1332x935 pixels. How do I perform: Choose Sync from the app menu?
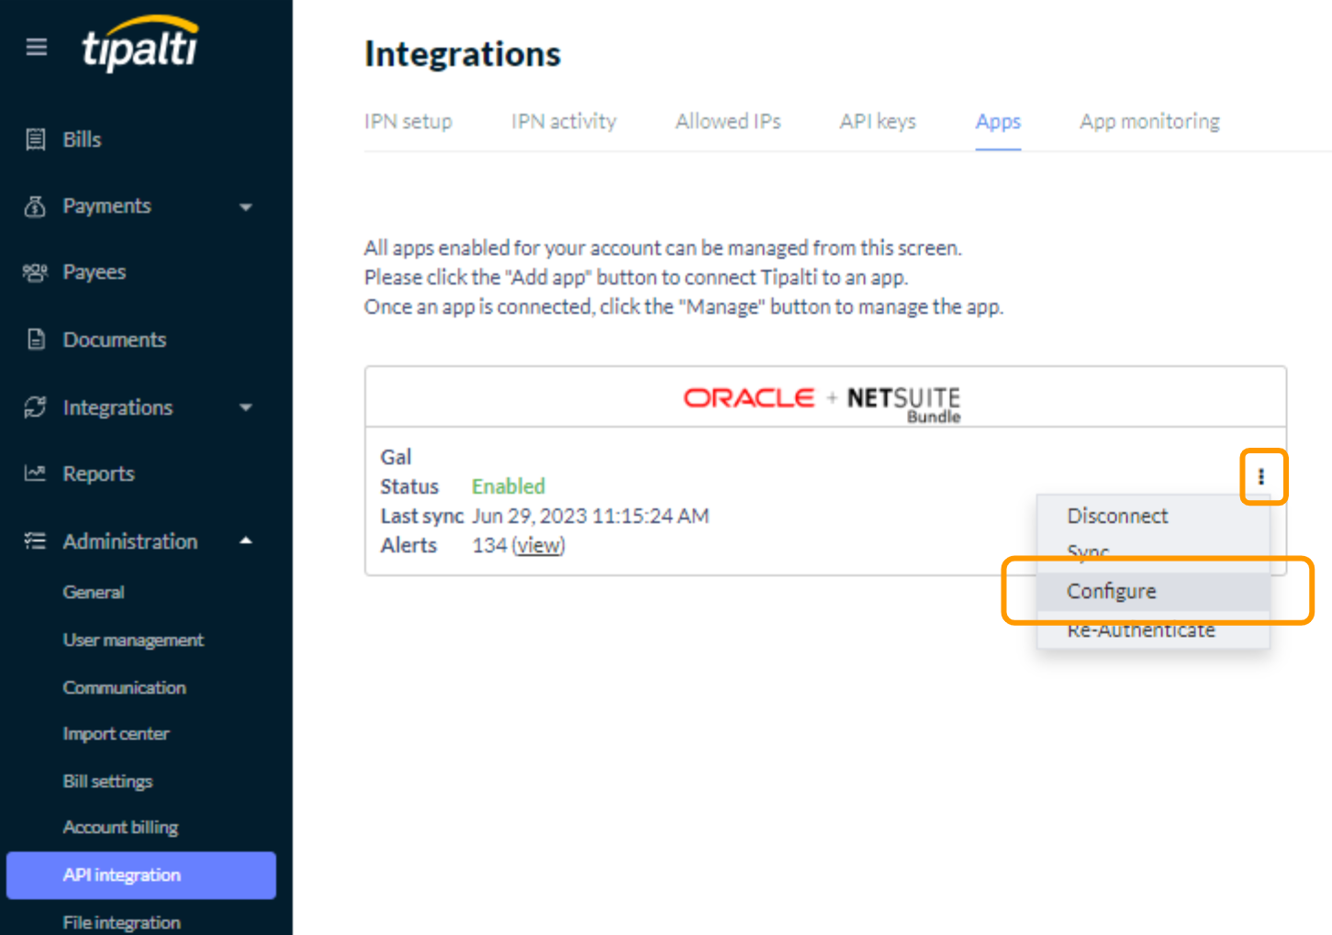(1153, 551)
